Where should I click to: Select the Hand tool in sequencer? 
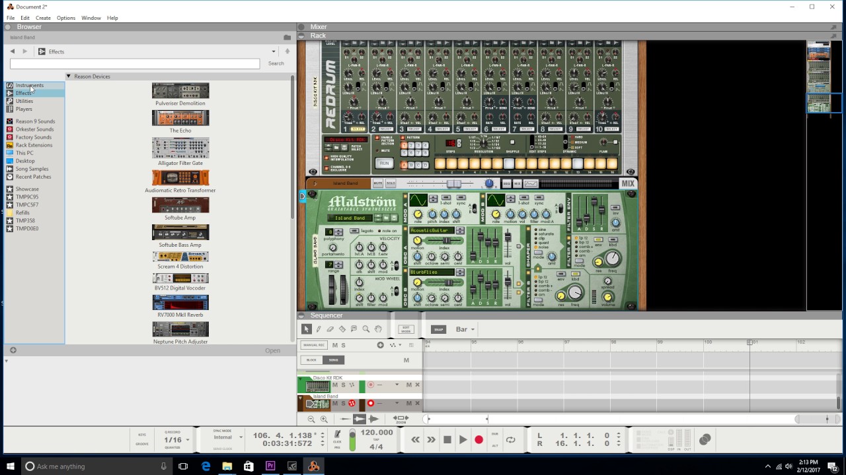(x=378, y=329)
